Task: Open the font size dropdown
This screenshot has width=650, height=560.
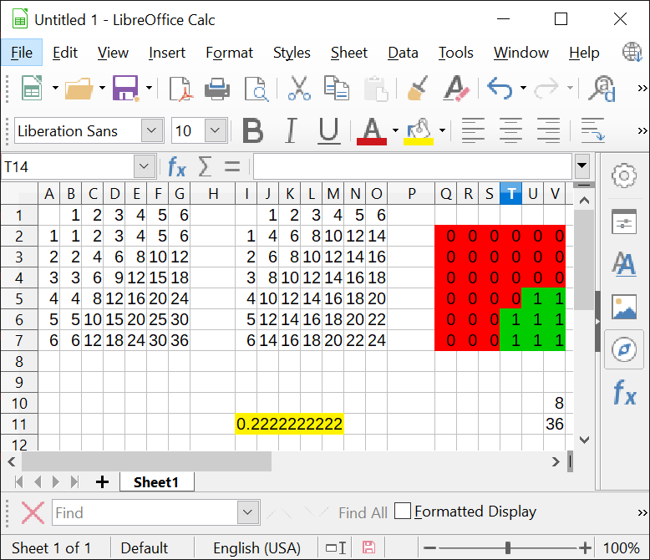Action: 216,130
